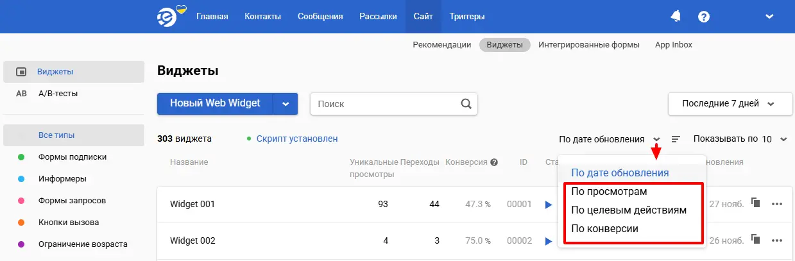This screenshot has width=795, height=261.
Task: Go to Главная in top navigation
Action: click(x=212, y=17)
